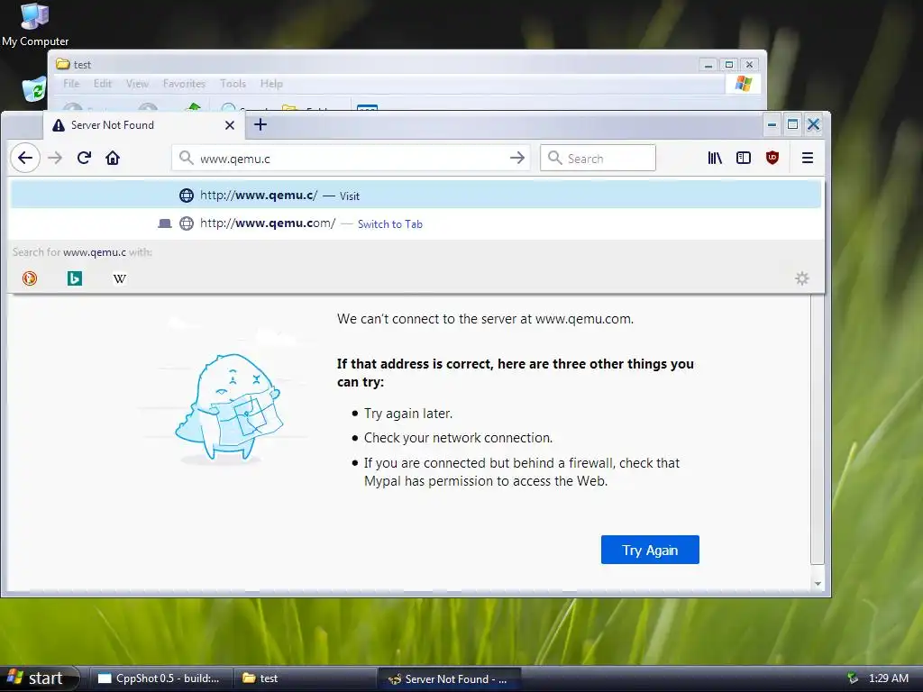Reload the Server Not Found page

(84, 158)
